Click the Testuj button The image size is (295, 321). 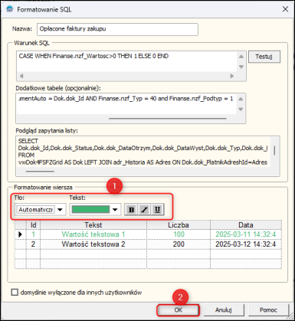pyautogui.click(x=264, y=57)
